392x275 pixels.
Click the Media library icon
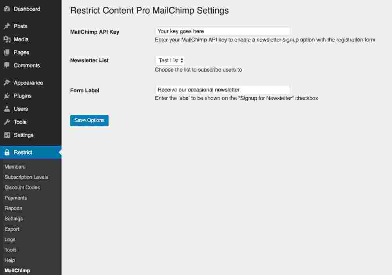pyautogui.click(x=7, y=39)
